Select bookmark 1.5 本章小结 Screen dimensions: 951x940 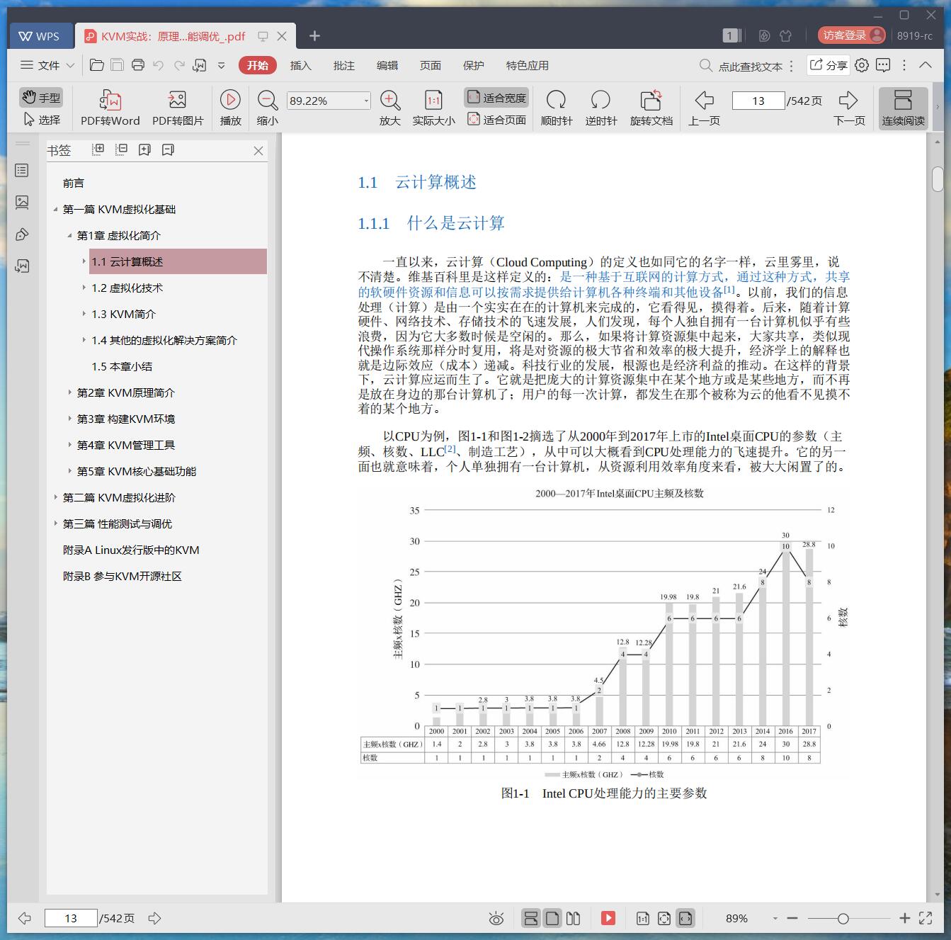point(122,366)
